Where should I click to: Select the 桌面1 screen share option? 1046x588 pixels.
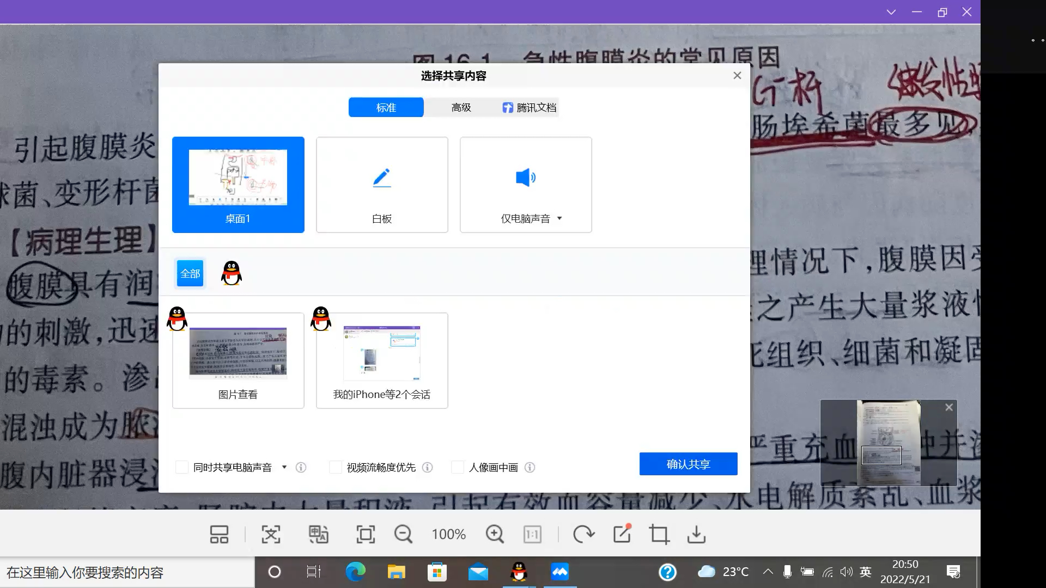238,185
